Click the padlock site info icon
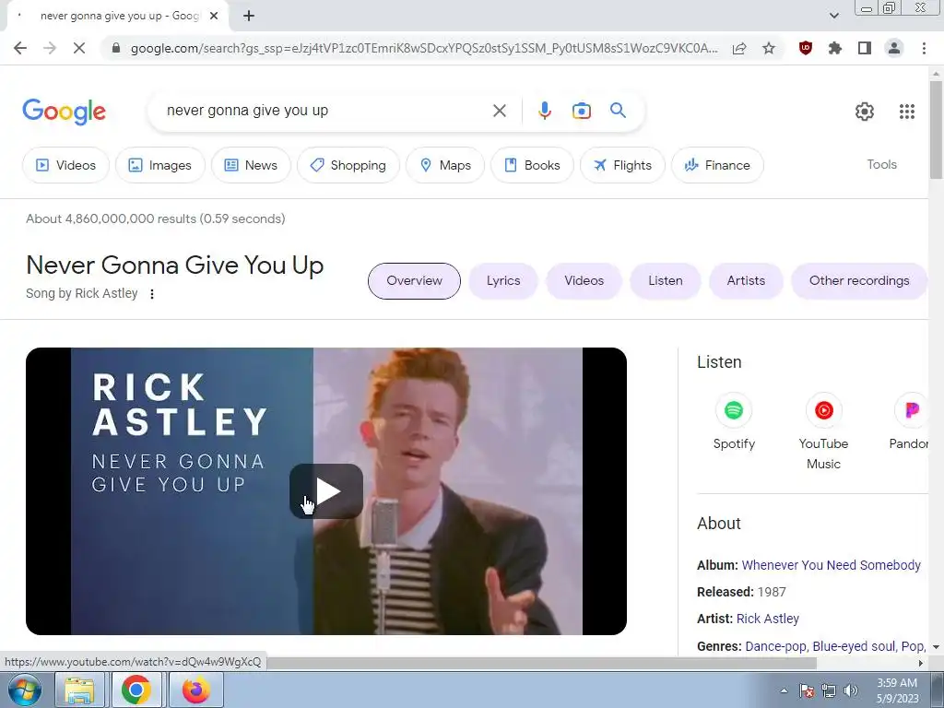Viewport: 944px width, 708px height. [116, 48]
